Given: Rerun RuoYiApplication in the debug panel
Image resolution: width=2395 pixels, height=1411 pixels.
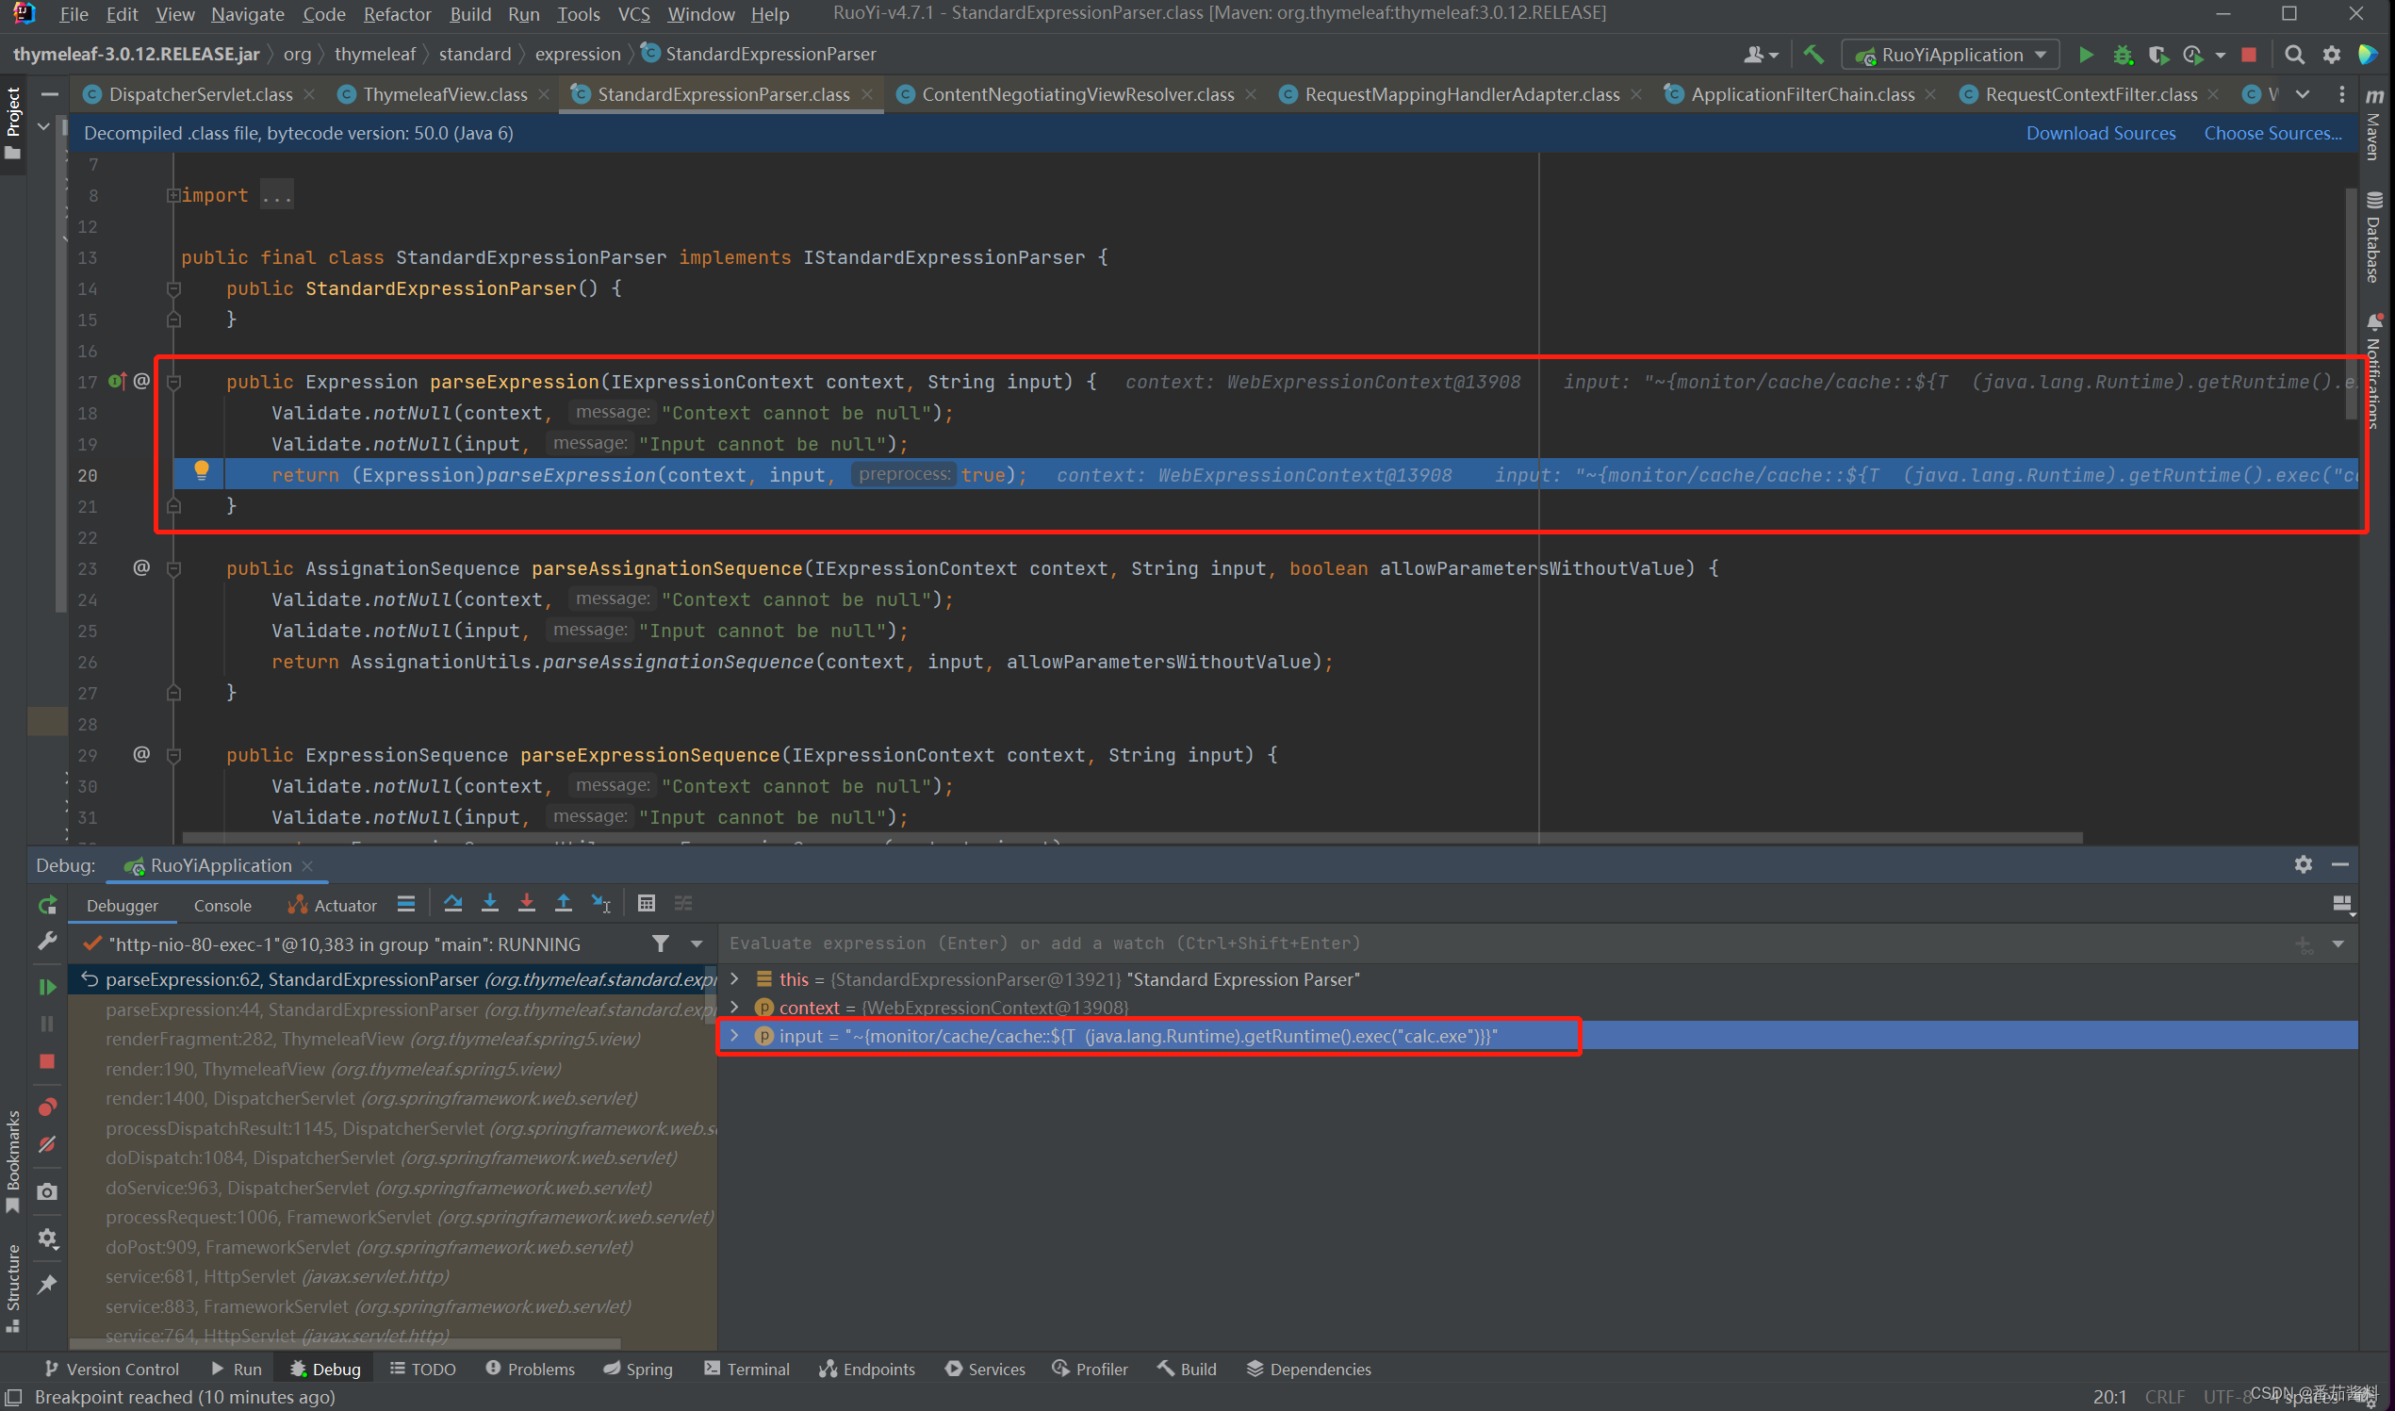Looking at the screenshot, I should pyautogui.click(x=47, y=904).
